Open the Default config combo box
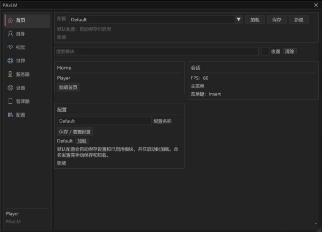This screenshot has width=322, height=232. point(156,19)
